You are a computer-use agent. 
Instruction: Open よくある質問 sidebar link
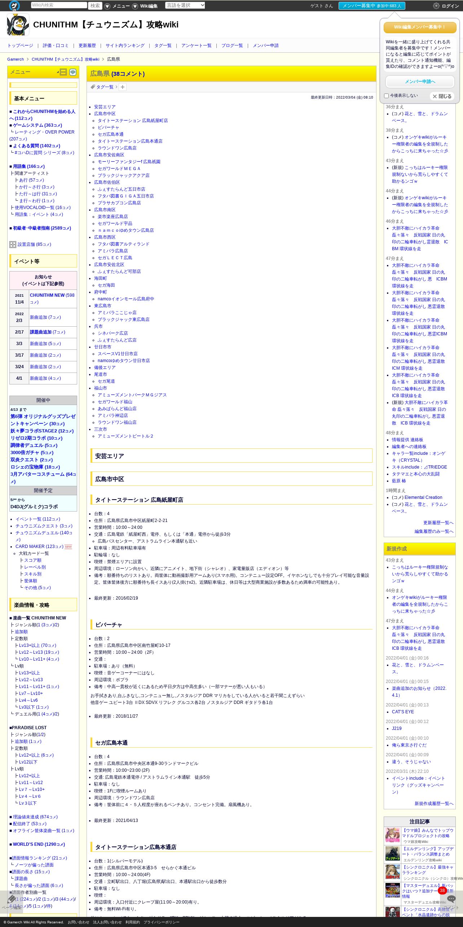click(x=36, y=146)
